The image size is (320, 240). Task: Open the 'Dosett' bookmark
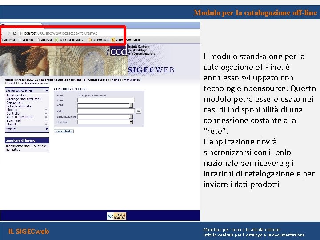pos(117,40)
